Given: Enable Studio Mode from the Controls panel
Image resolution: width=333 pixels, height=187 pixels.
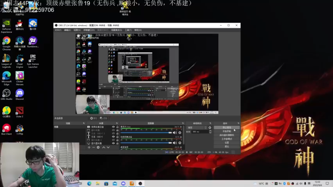Looking at the screenshot, I should (x=227, y=139).
